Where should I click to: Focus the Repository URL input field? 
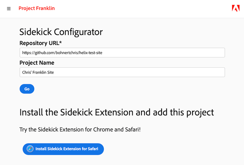(122, 53)
